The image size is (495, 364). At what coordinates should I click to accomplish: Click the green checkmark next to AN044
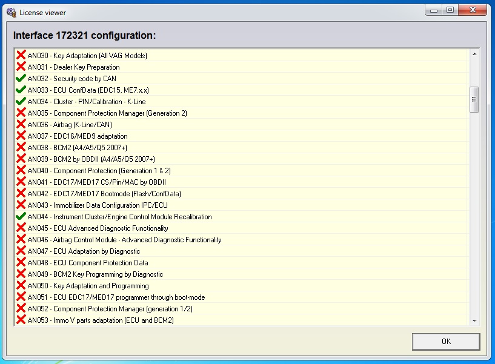21,217
